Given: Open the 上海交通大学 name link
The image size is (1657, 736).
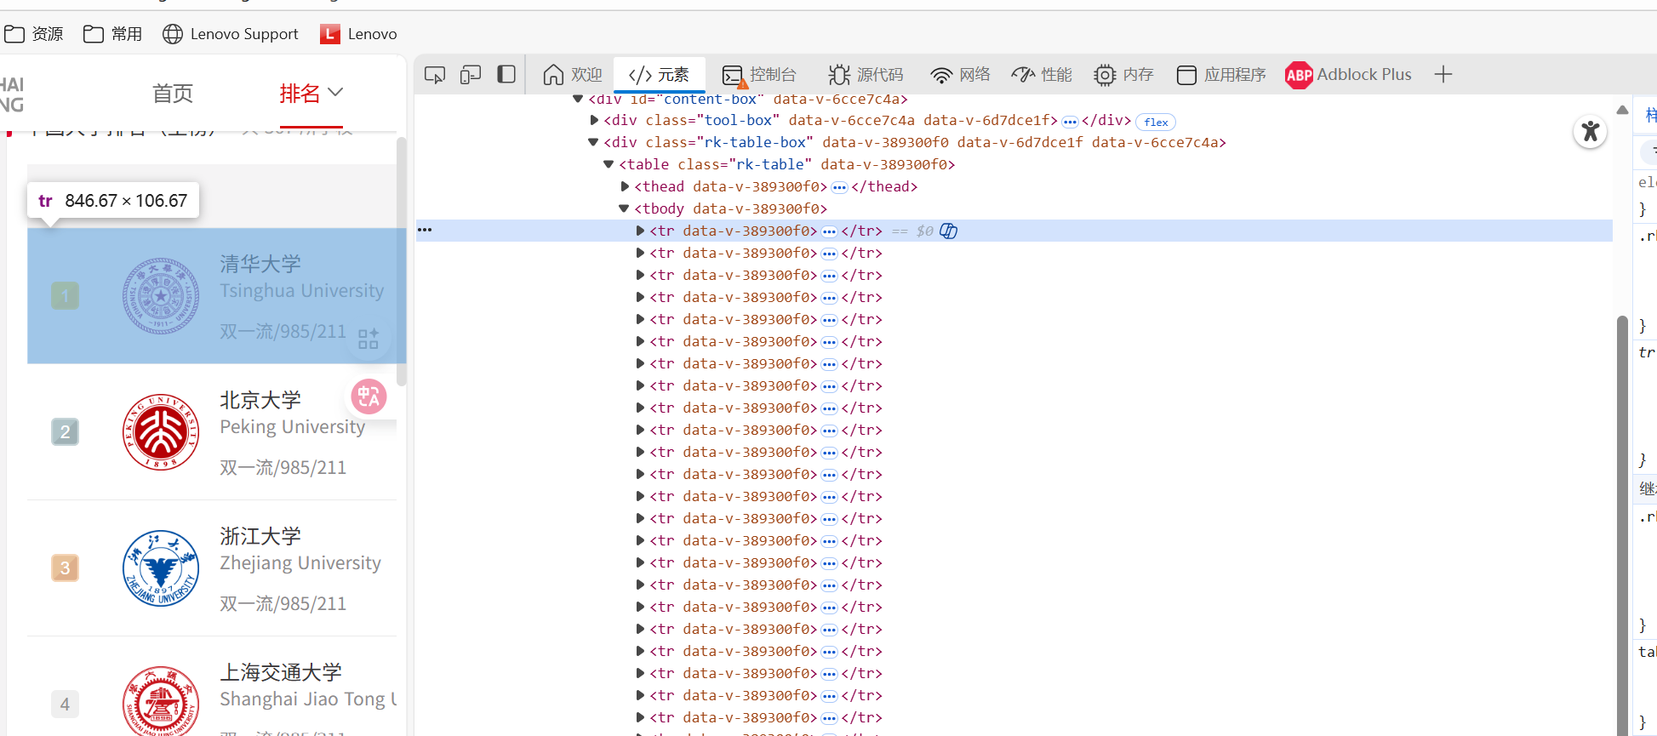Looking at the screenshot, I should pyautogui.click(x=281, y=672).
